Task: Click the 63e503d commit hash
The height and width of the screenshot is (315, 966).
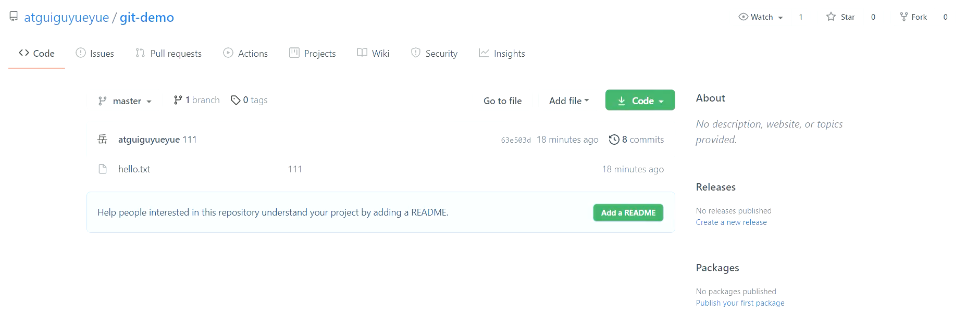Action: pos(516,140)
